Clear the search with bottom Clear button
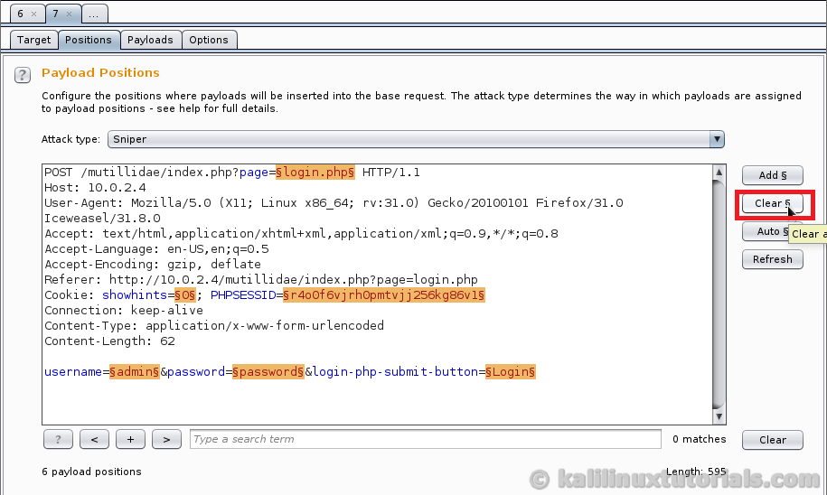827x495 pixels. (x=772, y=440)
